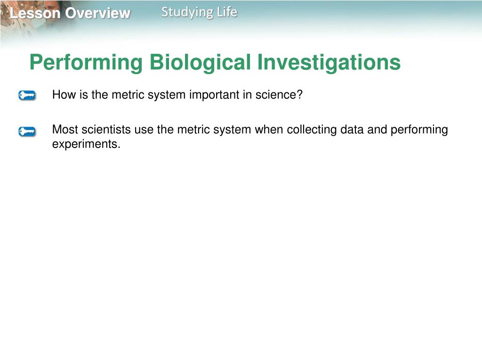Click the word "performing" ending the first answer line
The height and width of the screenshot is (362, 482).
(419, 130)
